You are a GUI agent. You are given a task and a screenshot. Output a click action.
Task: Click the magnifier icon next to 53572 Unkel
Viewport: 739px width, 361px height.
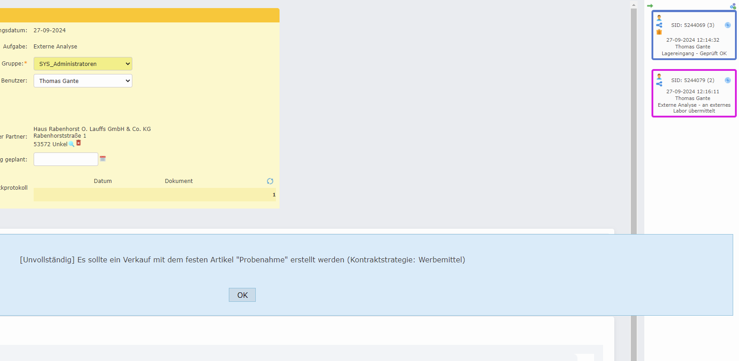coord(71,144)
